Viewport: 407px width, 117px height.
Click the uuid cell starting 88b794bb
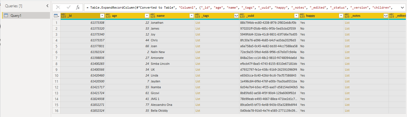pos(269,23)
